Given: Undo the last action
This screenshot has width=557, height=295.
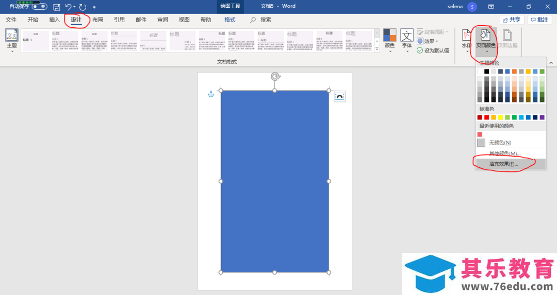Looking at the screenshot, I should pyautogui.click(x=68, y=7).
